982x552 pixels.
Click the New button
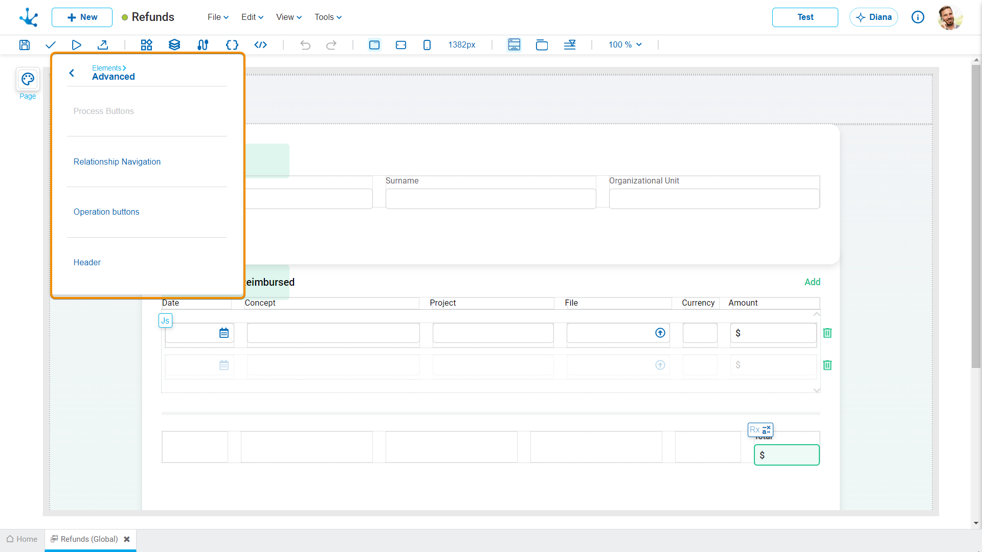tap(82, 17)
